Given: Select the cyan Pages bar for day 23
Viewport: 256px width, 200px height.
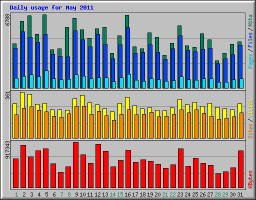Looking at the screenshot, I should 181,82.
